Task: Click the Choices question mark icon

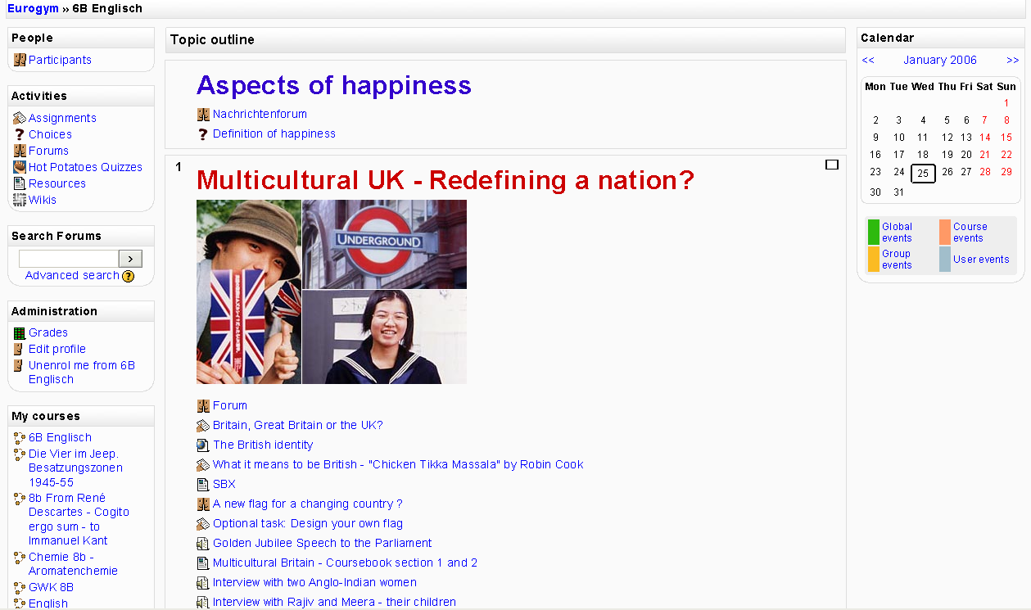Action: coord(20,134)
